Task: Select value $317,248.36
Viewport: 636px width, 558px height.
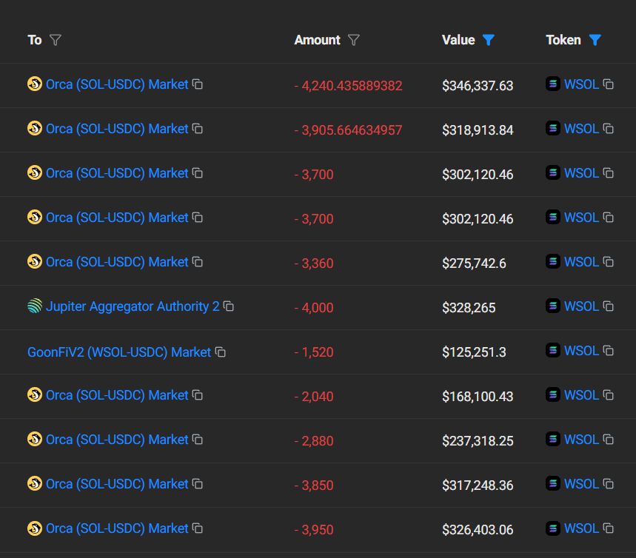Action: pyautogui.click(x=478, y=485)
